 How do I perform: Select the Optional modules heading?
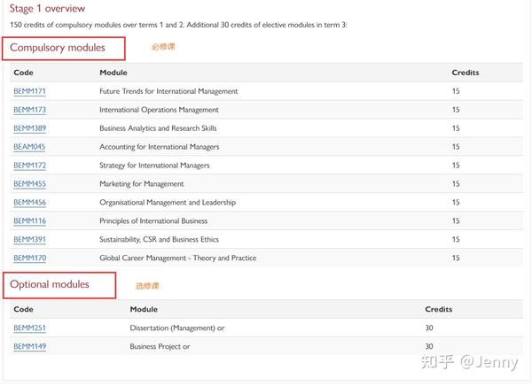click(x=50, y=284)
